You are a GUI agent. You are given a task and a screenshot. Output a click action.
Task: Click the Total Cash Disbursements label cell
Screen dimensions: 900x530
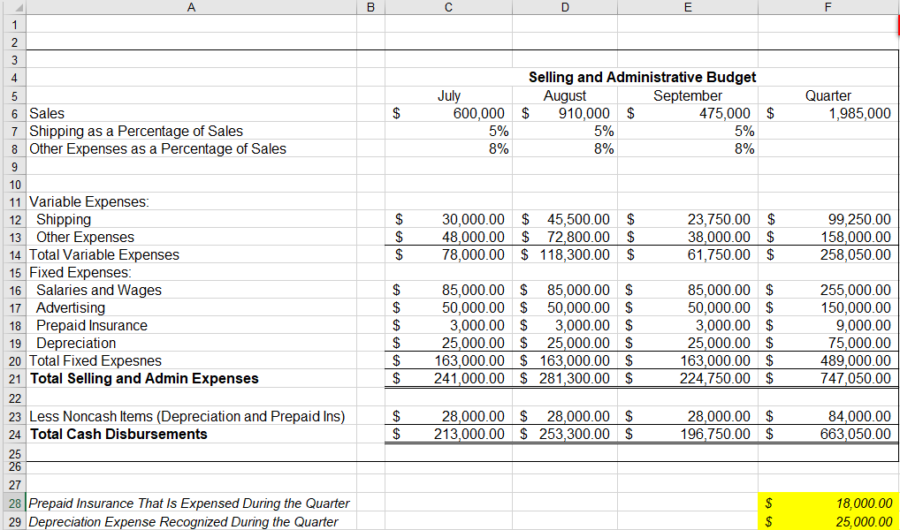click(190, 434)
